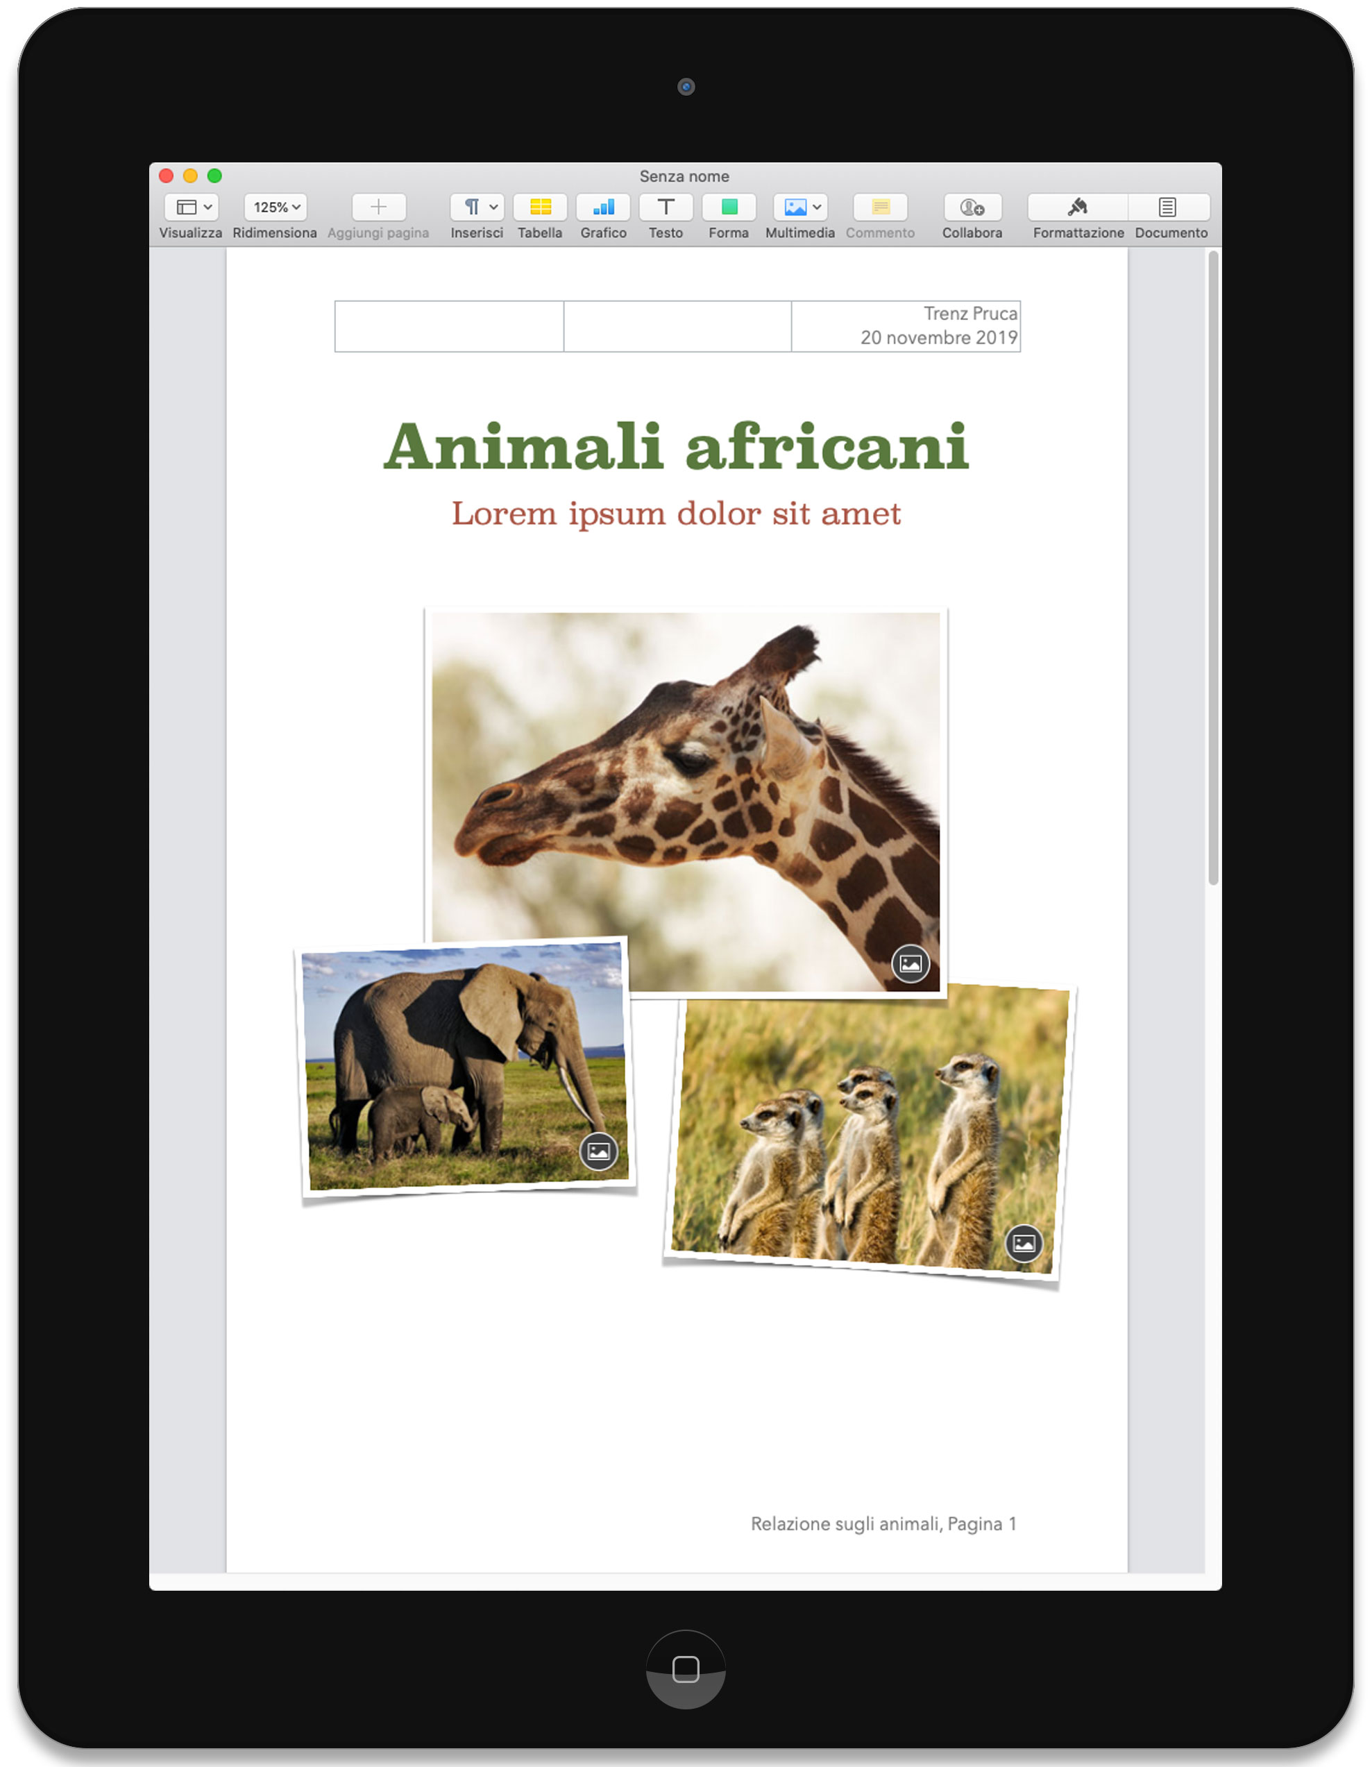Screen dimensions: 1372x1767
Task: Select the meerkats photo
Action: [870, 1133]
